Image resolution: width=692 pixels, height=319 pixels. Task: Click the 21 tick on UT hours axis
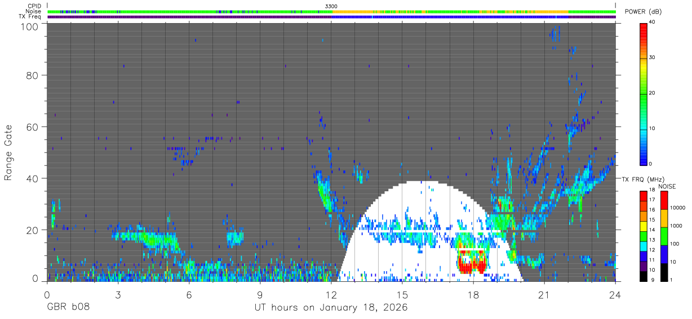[x=544, y=295]
